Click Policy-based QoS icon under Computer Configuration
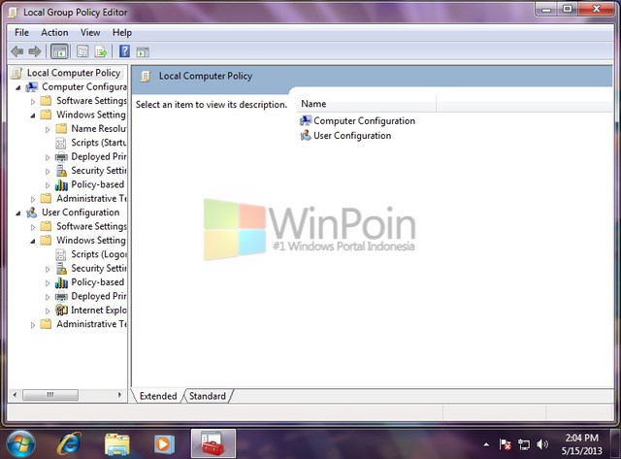 (61, 185)
